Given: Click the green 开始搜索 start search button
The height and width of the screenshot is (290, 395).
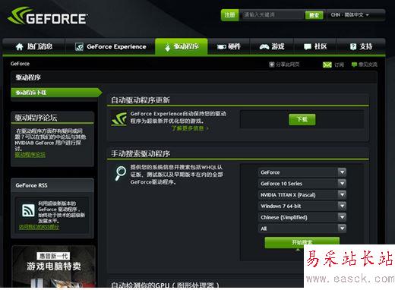Looking at the screenshot, I should 302,242.
